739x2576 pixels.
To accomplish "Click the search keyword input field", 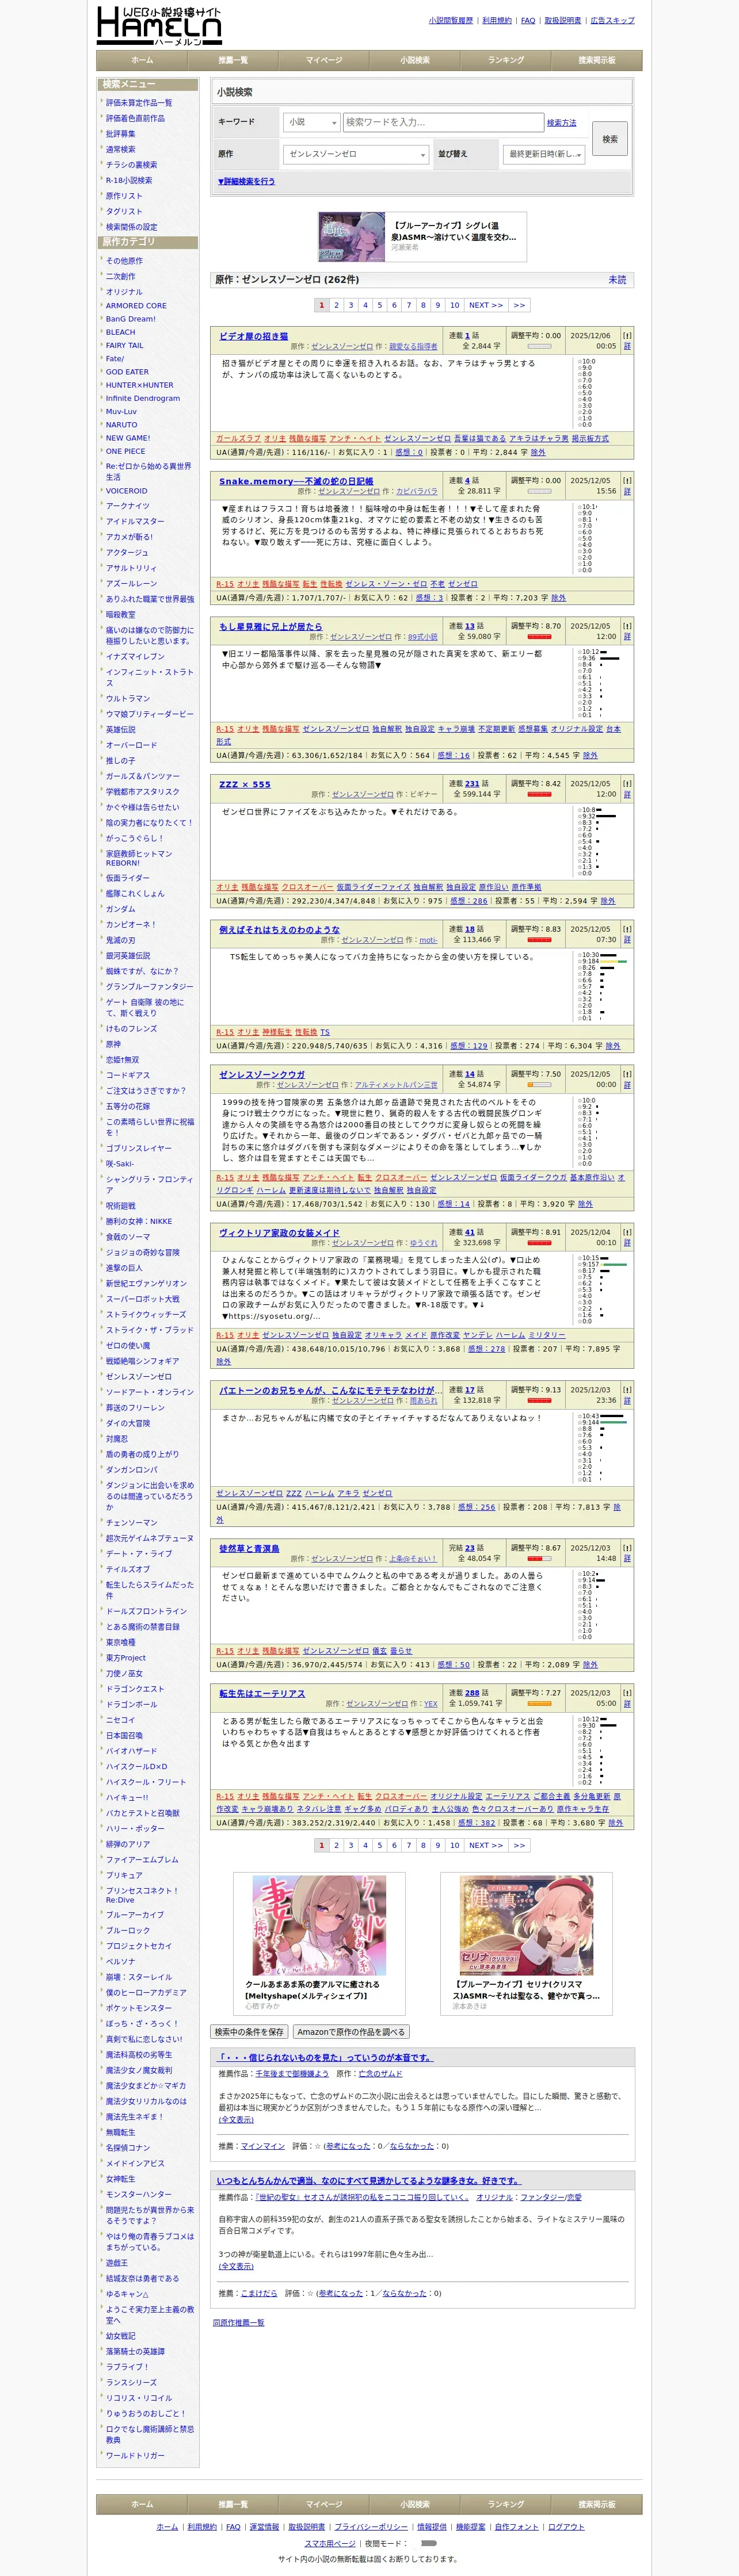I will click(443, 122).
